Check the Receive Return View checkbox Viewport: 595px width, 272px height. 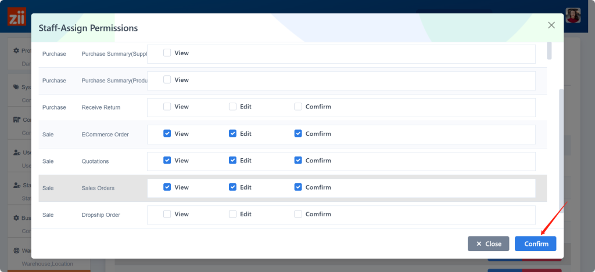167,107
